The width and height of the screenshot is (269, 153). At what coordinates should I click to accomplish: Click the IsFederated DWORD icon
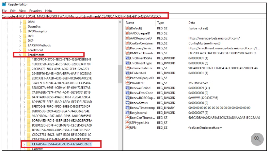point(127,73)
